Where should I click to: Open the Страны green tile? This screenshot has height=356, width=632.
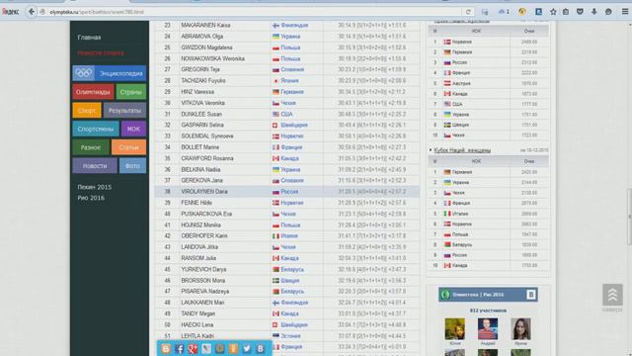click(131, 92)
